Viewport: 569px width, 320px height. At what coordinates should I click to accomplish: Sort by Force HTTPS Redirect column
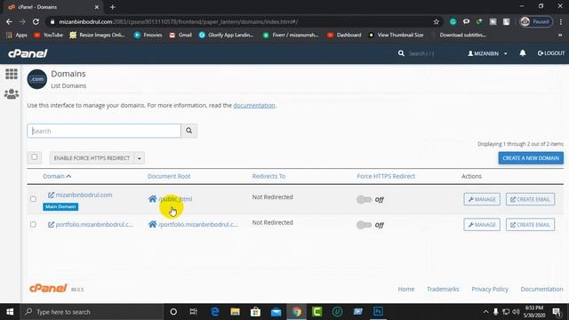coord(386,176)
